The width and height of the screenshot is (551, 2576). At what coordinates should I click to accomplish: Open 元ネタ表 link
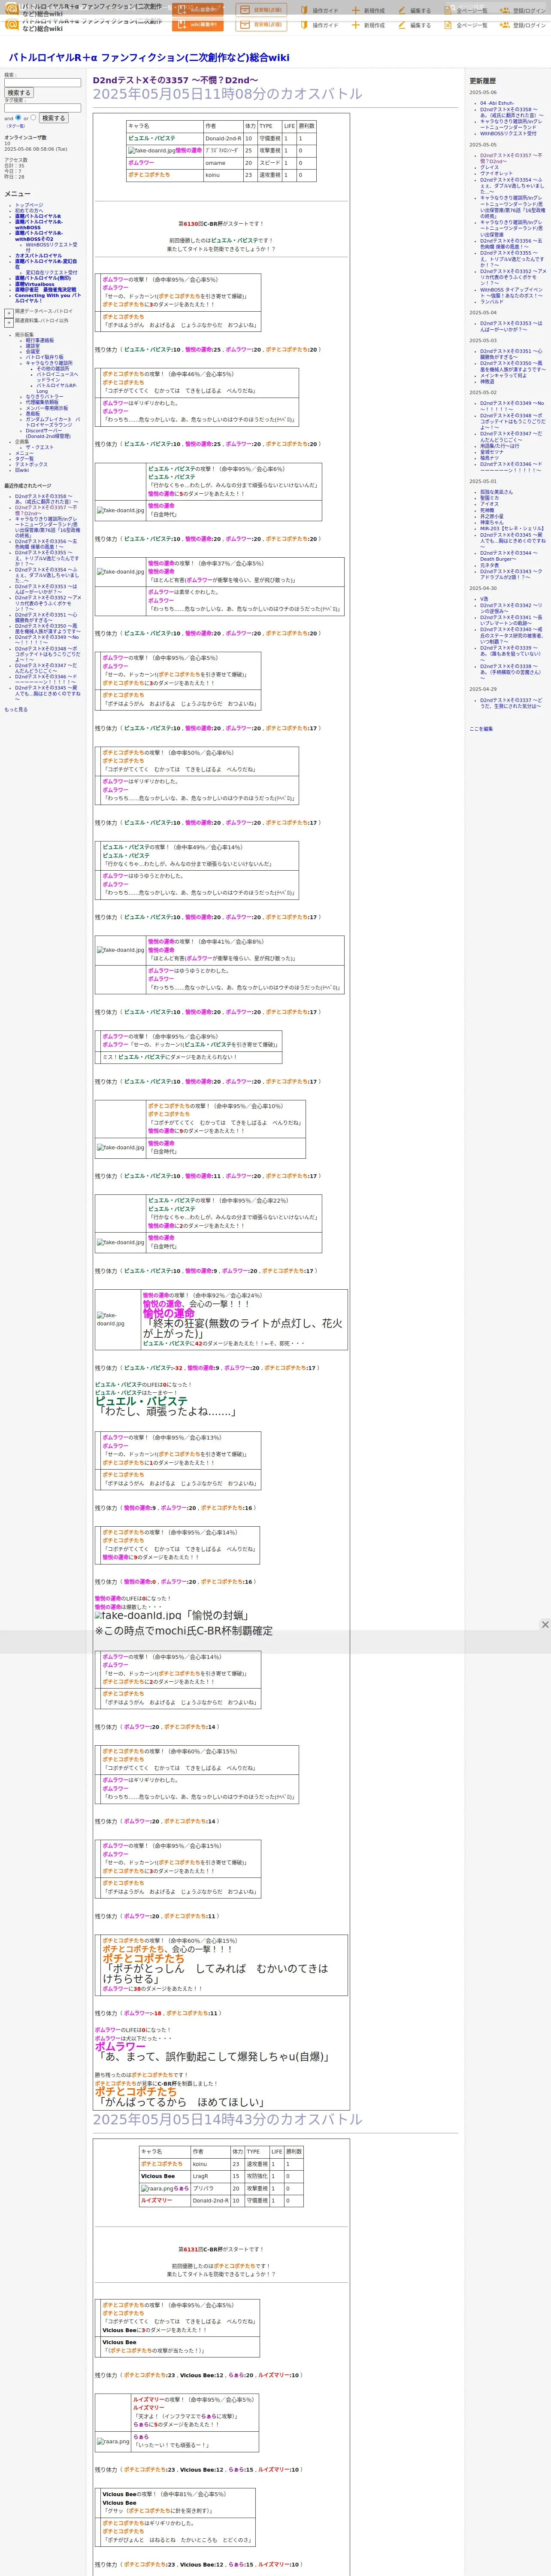click(x=489, y=566)
